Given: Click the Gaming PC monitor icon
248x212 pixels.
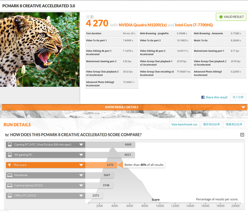Looking at the screenshot, I should [10, 145].
